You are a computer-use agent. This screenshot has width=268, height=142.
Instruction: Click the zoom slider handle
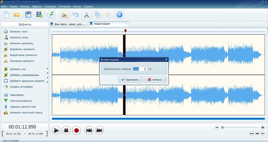222,127
